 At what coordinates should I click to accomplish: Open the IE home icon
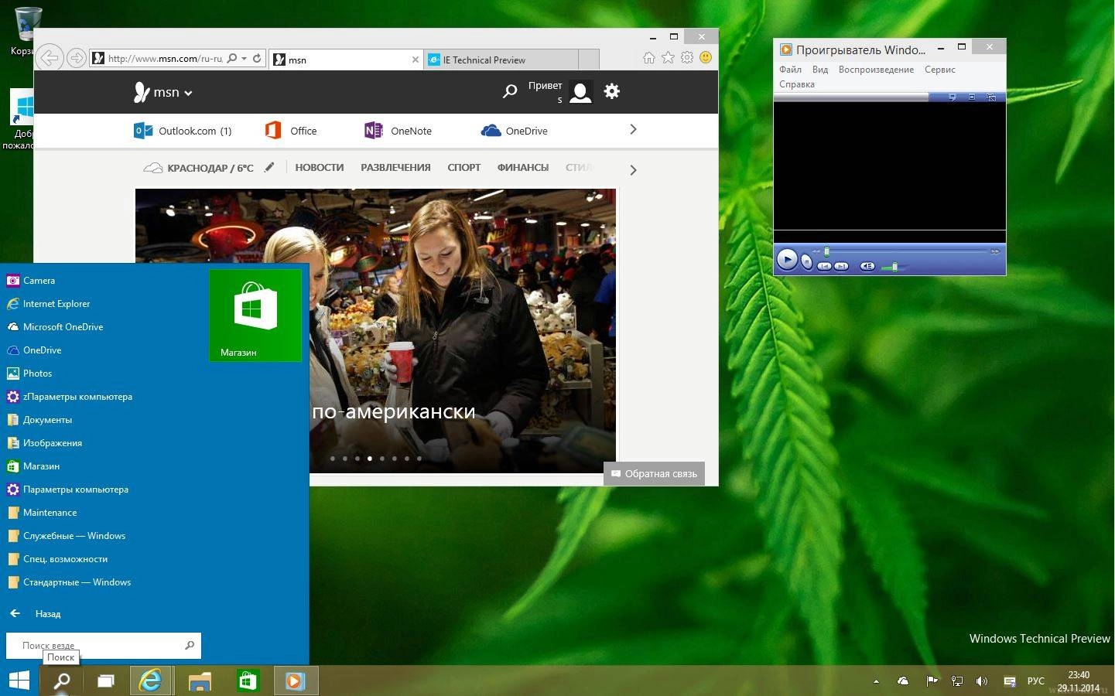pyautogui.click(x=649, y=58)
